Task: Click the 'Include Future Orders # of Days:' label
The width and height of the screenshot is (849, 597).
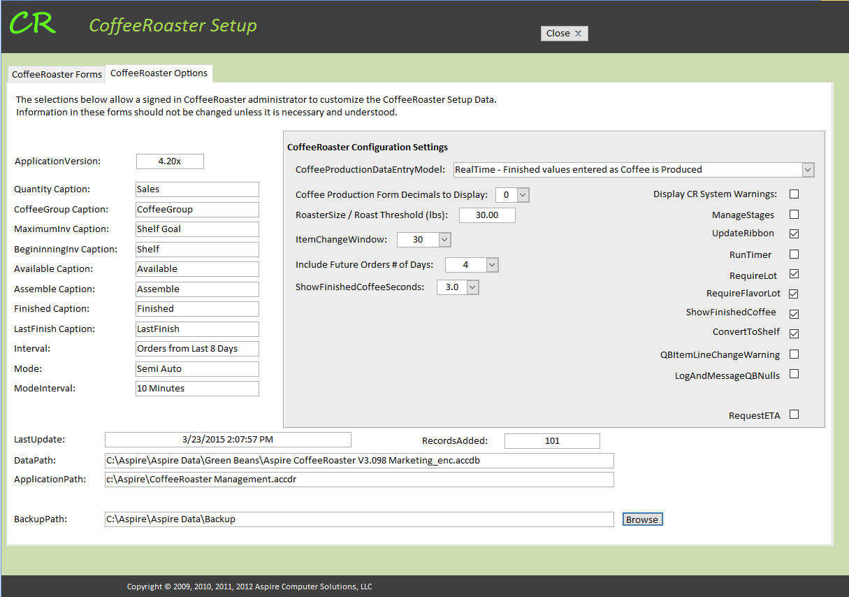Action: pyautogui.click(x=365, y=265)
